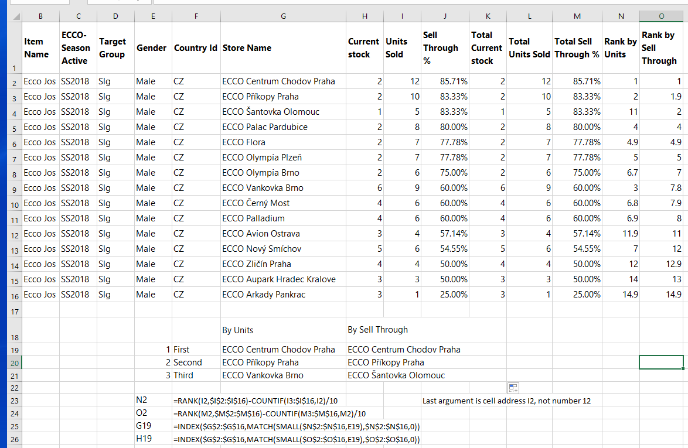
Task: Click the INDEX formula with $O$2 in row 26
Action: point(297,439)
